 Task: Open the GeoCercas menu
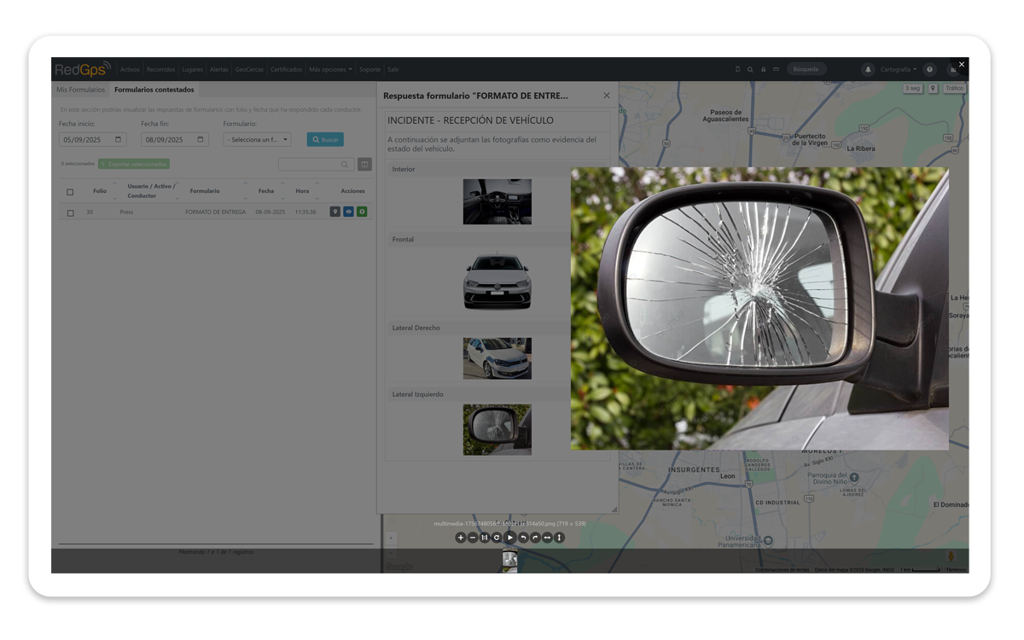249,69
